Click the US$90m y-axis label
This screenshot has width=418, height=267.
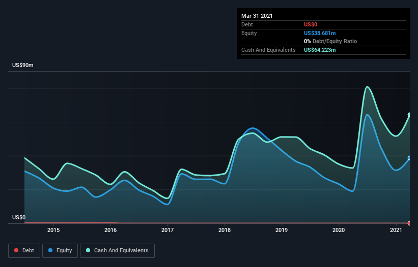point(23,65)
